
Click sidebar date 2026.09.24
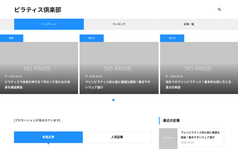pos(187,143)
